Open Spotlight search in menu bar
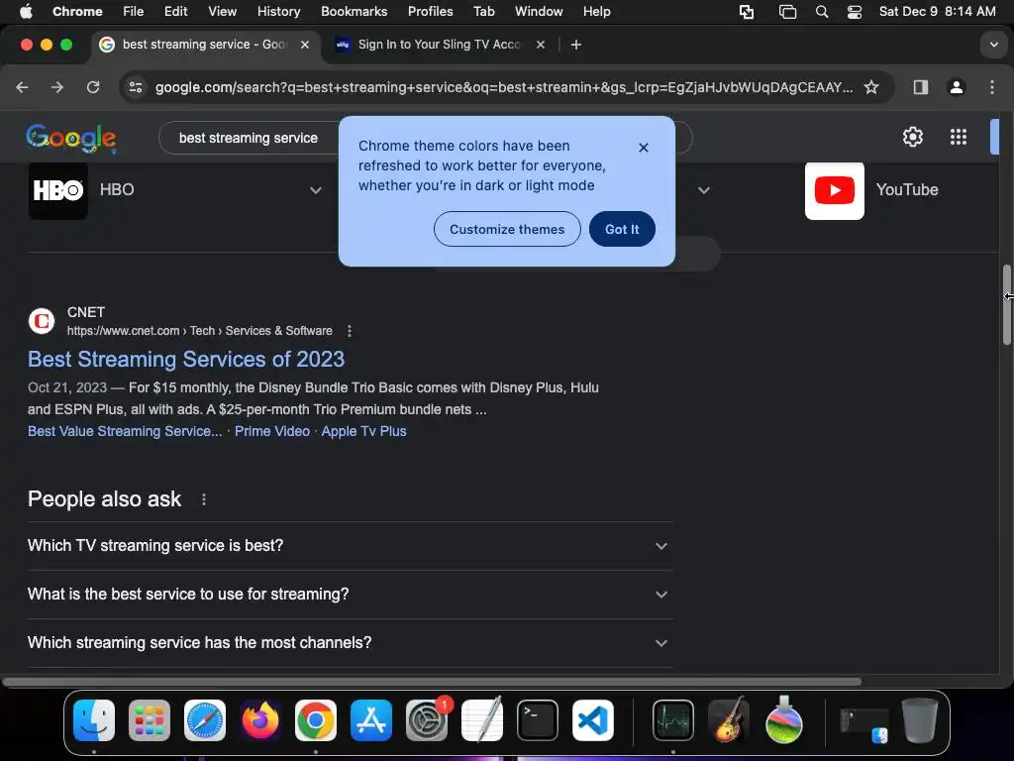 click(822, 12)
